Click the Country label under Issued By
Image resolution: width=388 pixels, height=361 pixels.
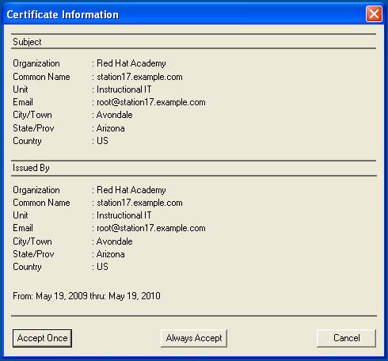pos(27,267)
